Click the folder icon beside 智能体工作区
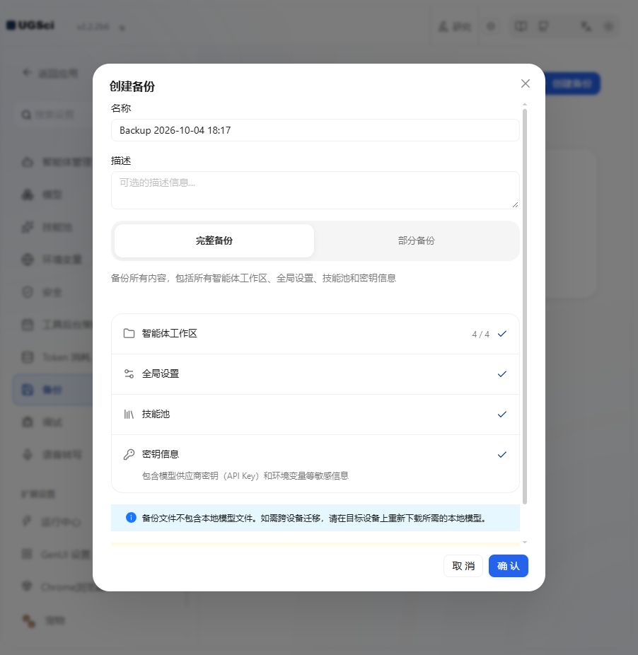The image size is (638, 655). [129, 333]
